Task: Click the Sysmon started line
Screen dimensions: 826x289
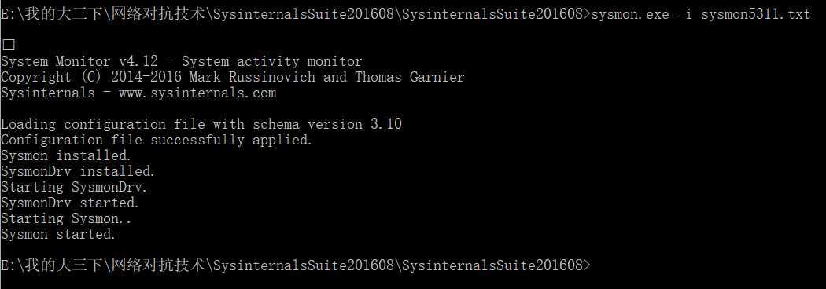Action: [58, 234]
